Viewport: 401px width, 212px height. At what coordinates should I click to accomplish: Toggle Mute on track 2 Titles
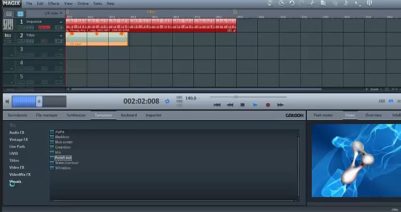tap(30, 41)
